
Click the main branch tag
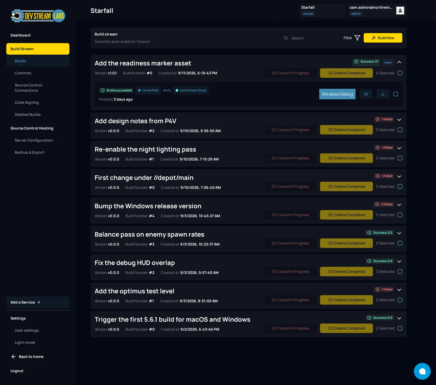point(388,63)
